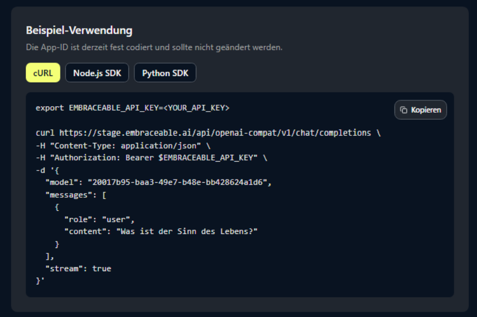Click the Content-Type application/json header line
This screenshot has width=477, height=317.
pos(122,145)
